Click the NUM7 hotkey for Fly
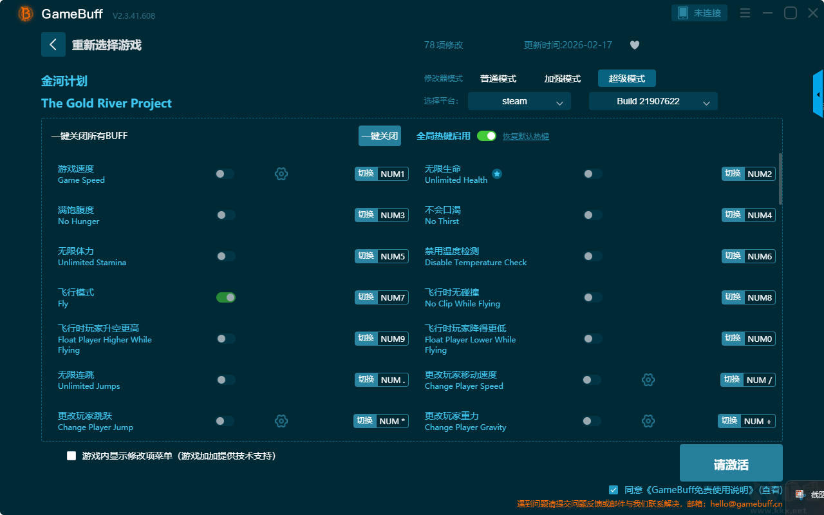This screenshot has height=515, width=824. [x=393, y=297]
